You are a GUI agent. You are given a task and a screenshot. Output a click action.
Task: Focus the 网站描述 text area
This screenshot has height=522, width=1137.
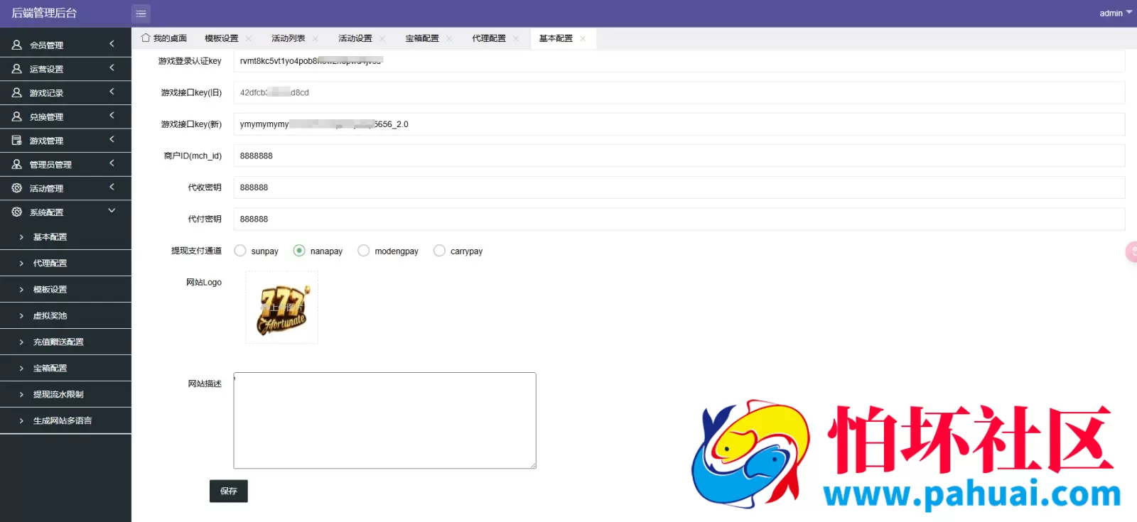pos(384,420)
